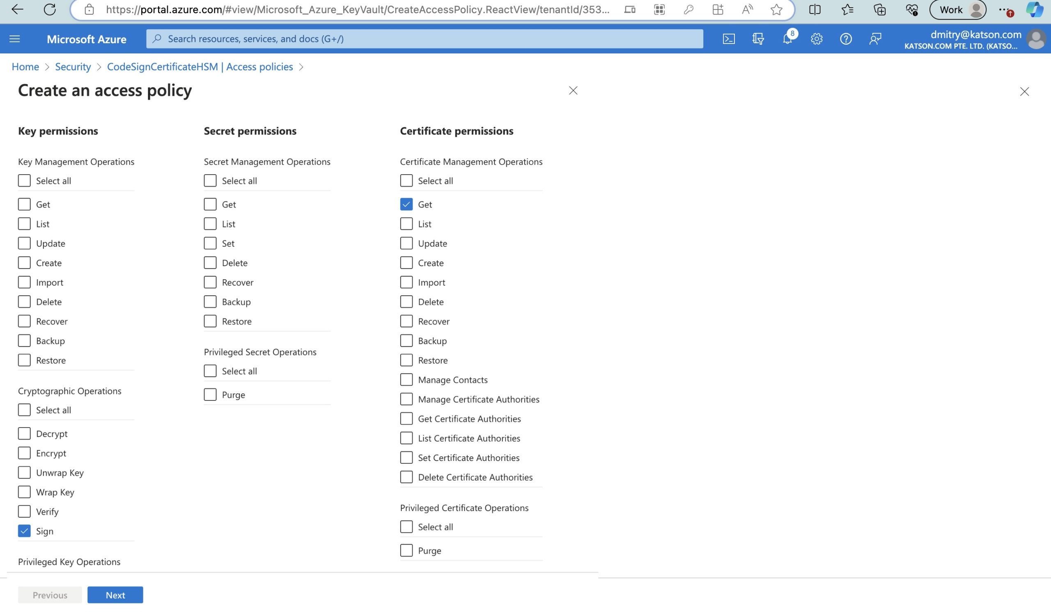Click the Next button

tap(115, 595)
